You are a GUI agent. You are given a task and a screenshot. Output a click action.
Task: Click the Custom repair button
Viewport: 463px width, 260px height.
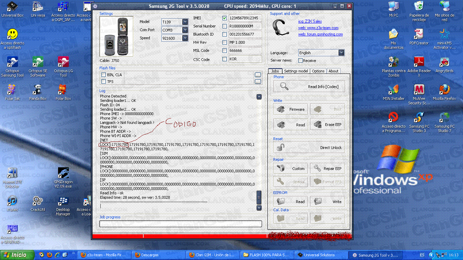[290, 168]
